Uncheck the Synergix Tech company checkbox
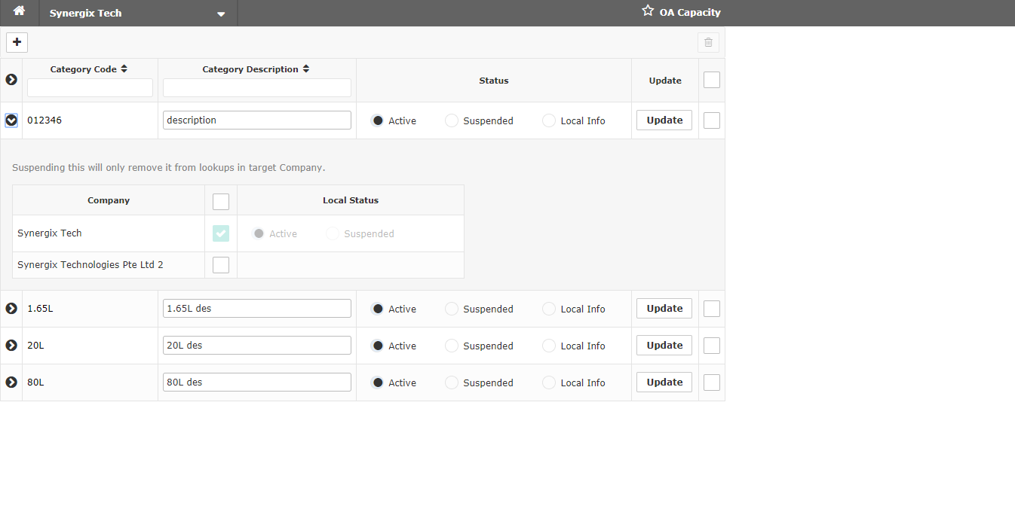The image size is (1015, 512). pyautogui.click(x=220, y=233)
